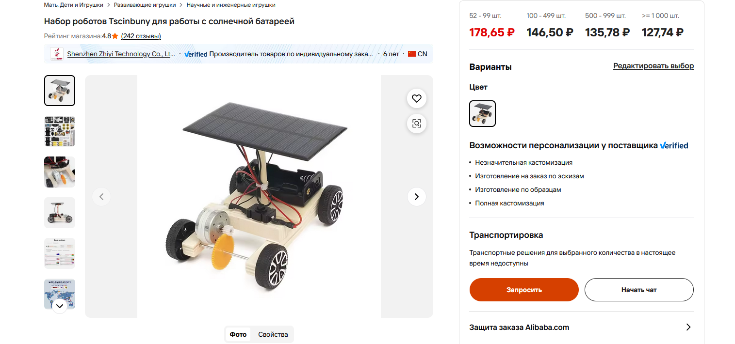Switch to the Фото tab
735x344 pixels.
[238, 334]
